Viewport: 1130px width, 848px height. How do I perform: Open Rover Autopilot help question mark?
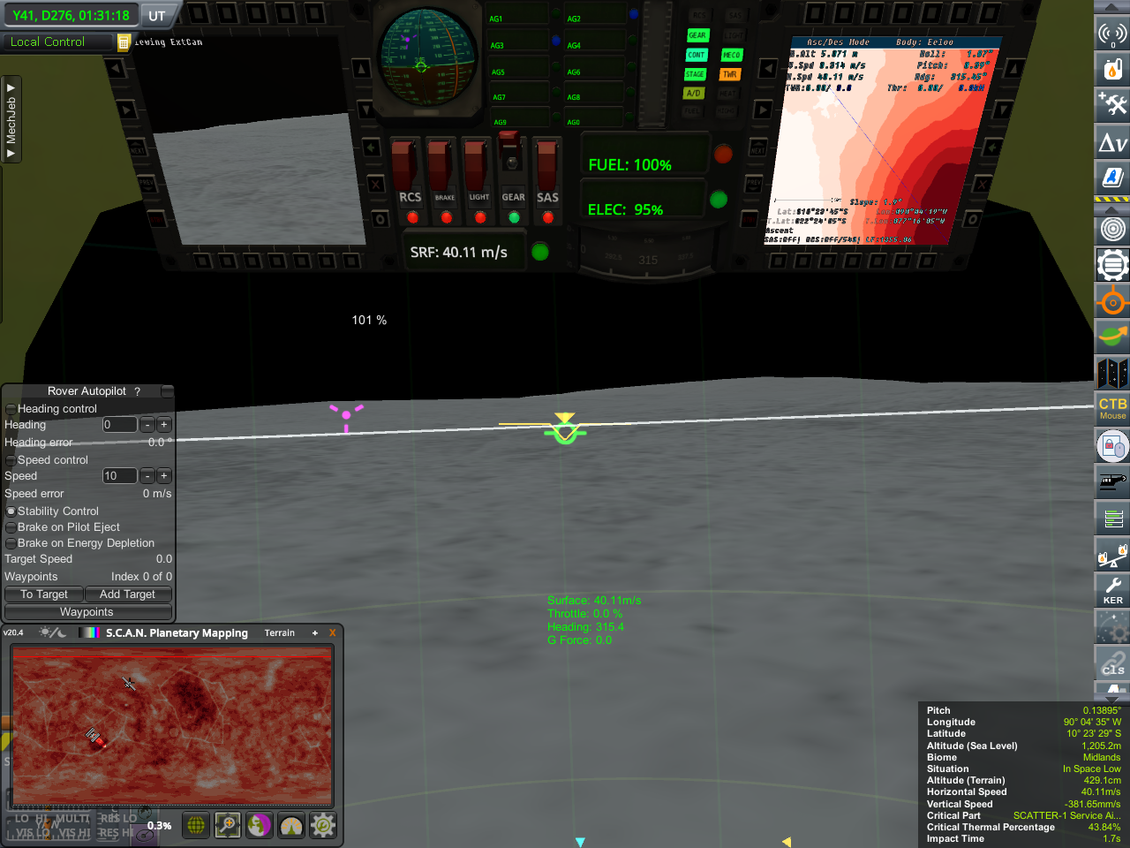(137, 391)
